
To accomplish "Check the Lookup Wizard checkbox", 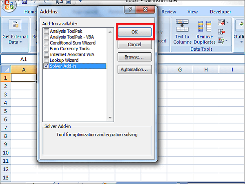I will 47,60.
